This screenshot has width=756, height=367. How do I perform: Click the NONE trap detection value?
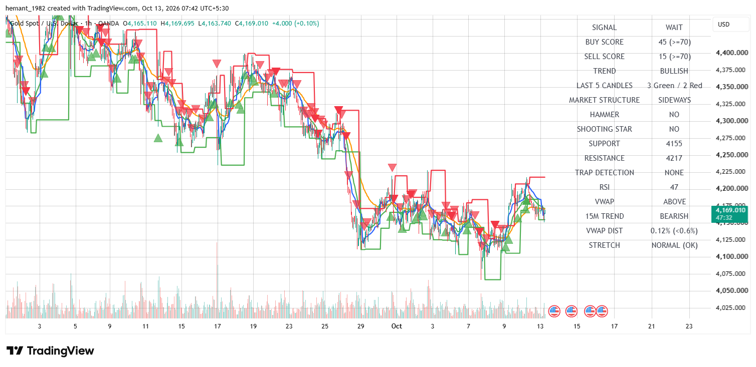[674, 173]
